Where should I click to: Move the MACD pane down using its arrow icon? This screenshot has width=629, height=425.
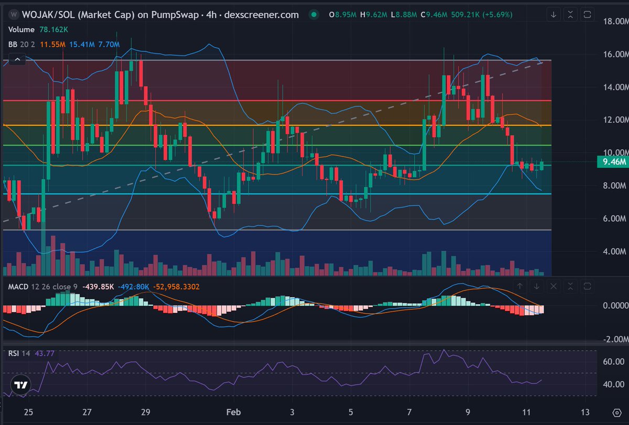pos(536,287)
